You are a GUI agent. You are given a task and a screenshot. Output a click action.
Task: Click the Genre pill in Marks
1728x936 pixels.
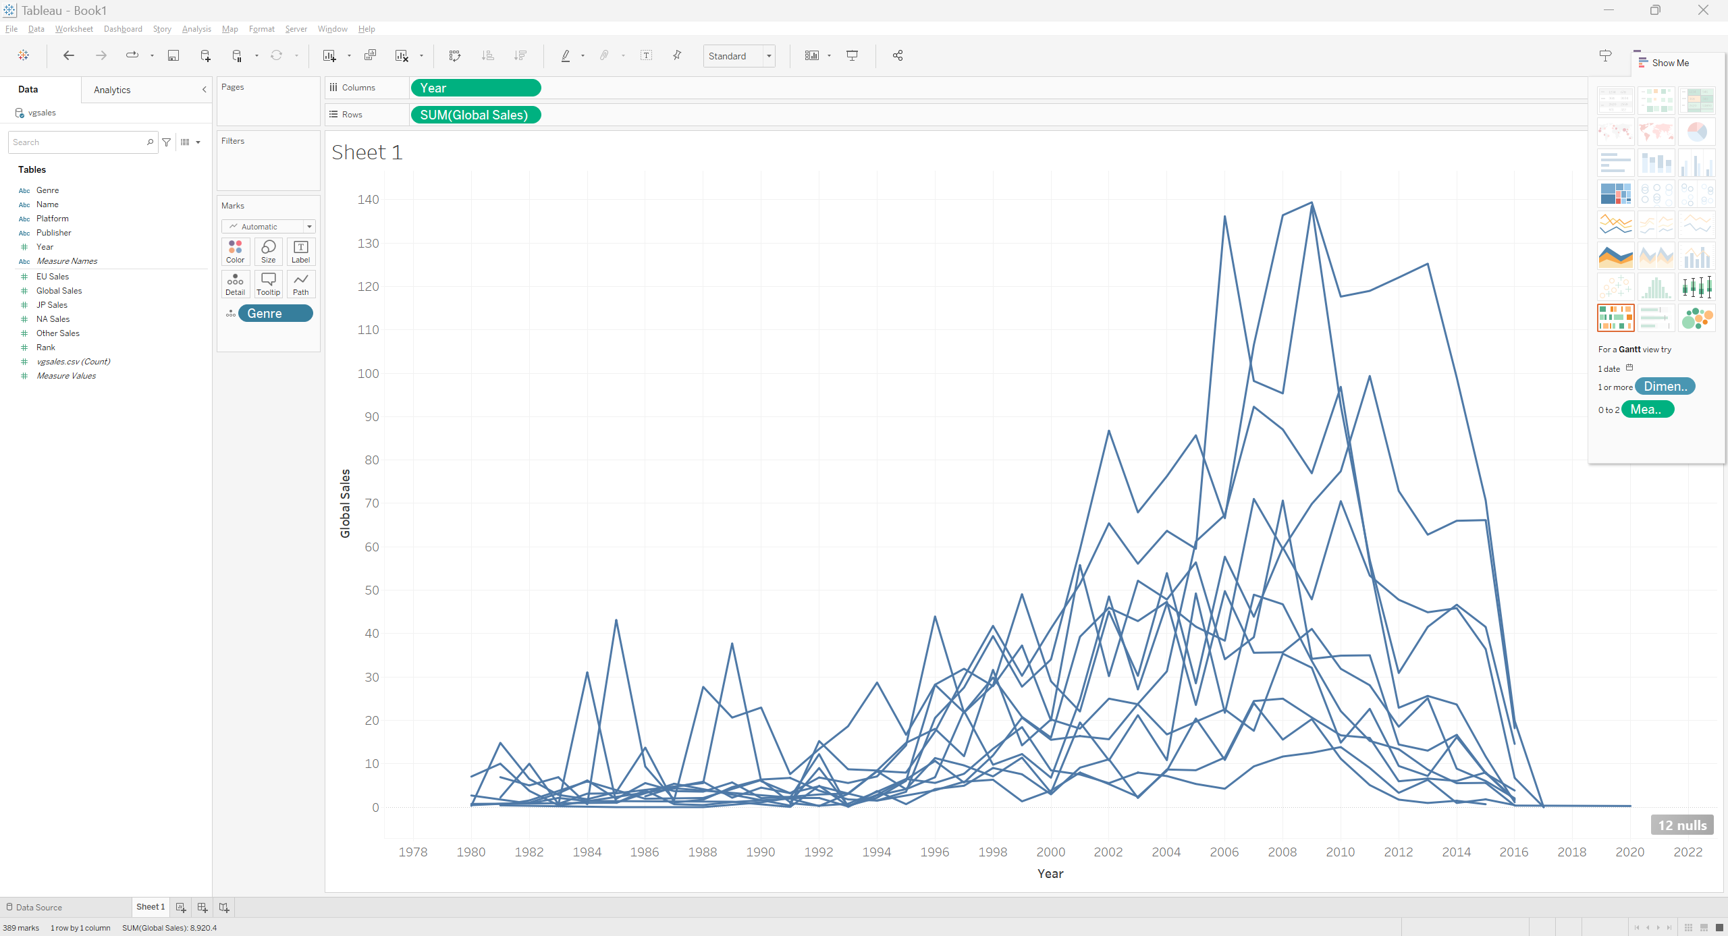[x=275, y=313]
